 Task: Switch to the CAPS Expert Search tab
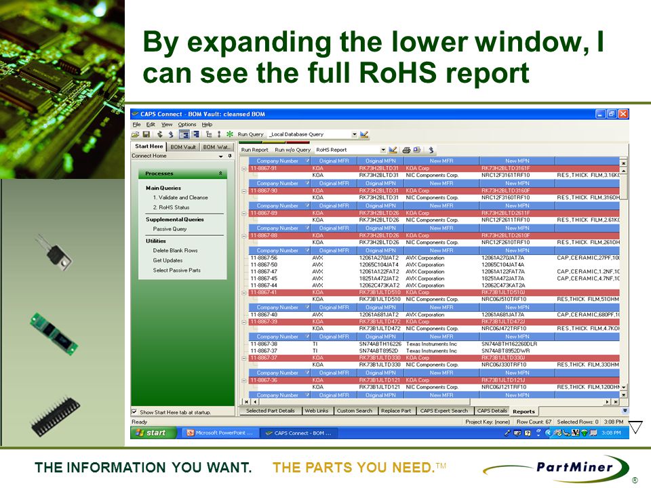pyautogui.click(x=443, y=411)
